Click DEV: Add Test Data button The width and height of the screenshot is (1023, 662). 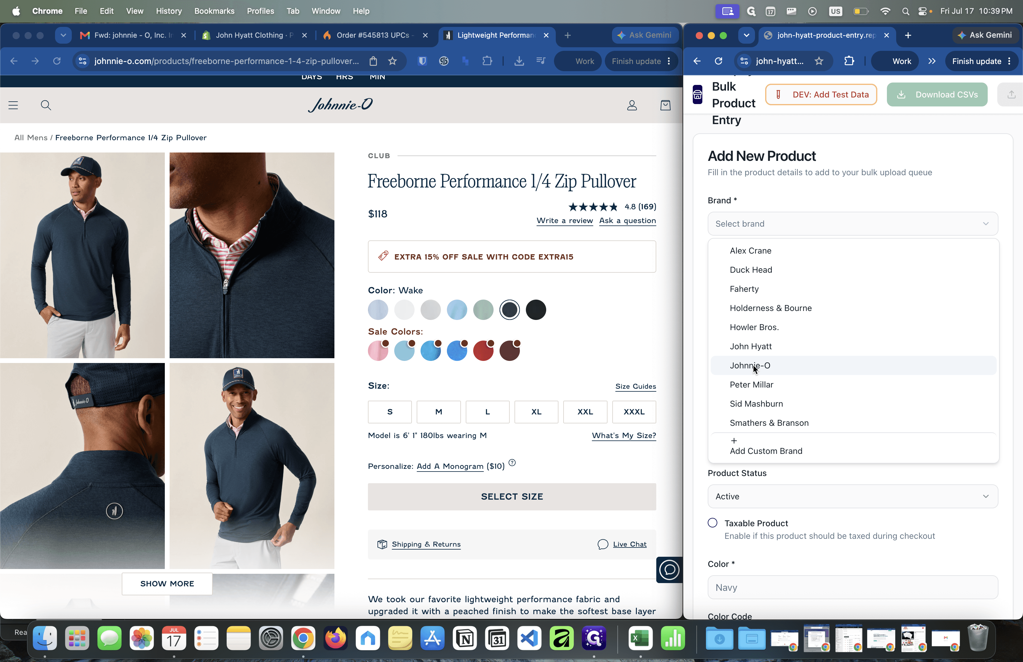point(821,94)
